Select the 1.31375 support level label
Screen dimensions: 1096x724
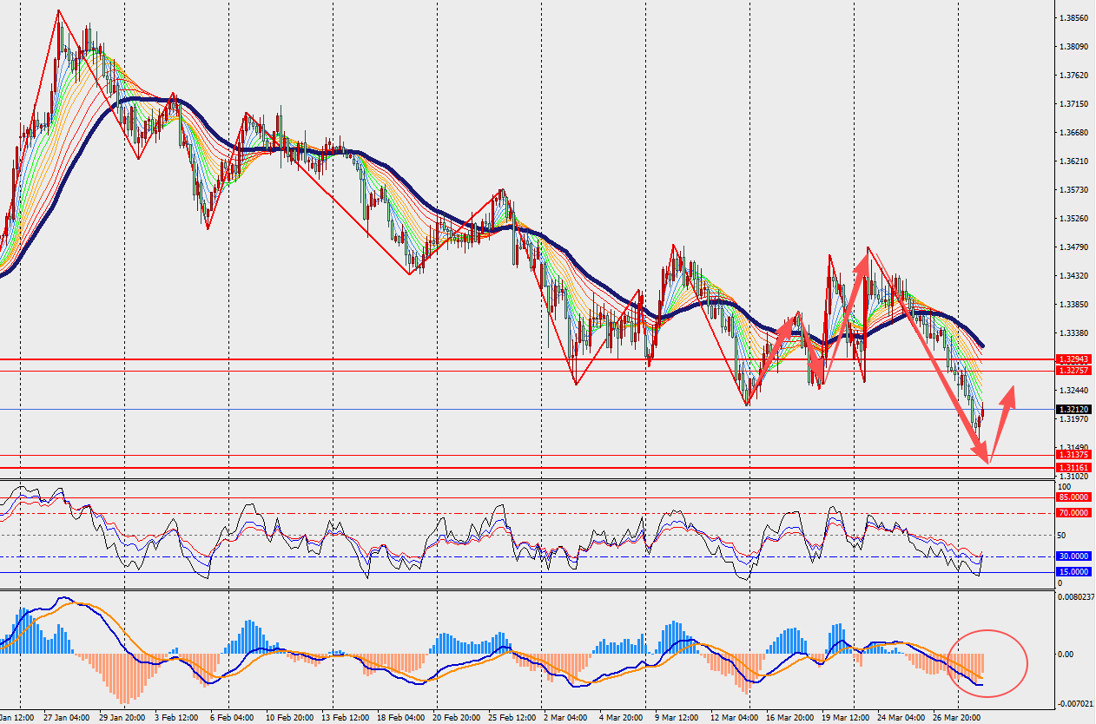point(1073,455)
